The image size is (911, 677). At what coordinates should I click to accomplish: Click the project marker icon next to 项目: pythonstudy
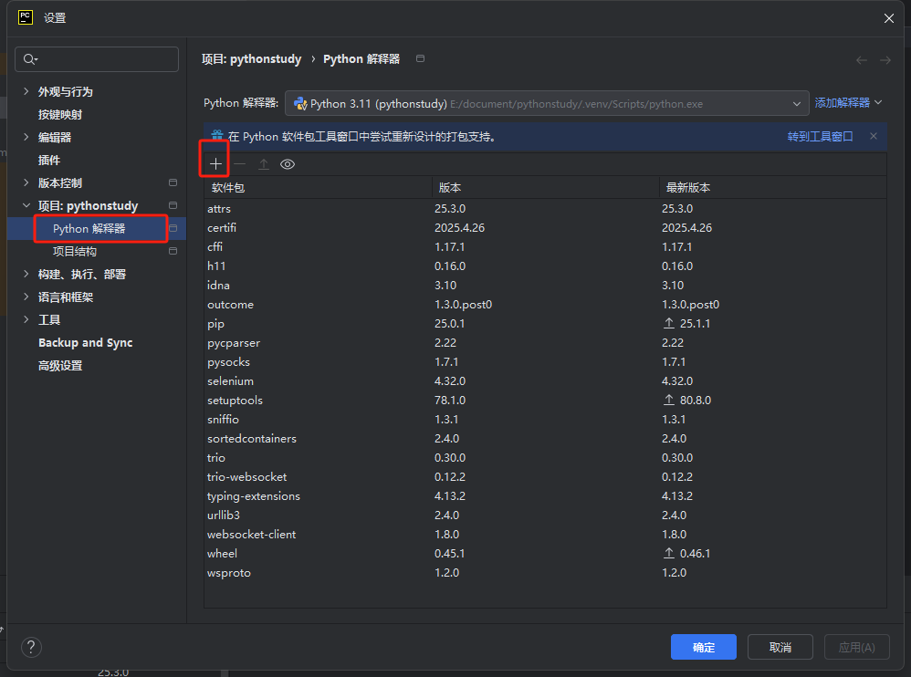(173, 205)
